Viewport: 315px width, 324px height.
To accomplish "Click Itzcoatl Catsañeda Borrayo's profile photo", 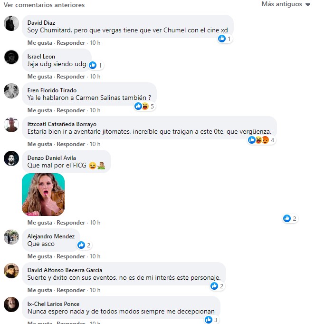I will click(11, 125).
